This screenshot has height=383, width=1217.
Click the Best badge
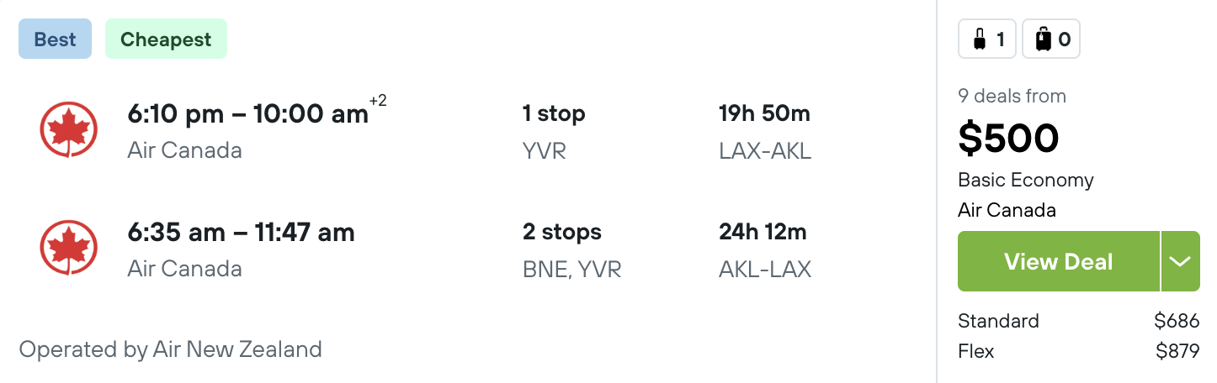(55, 39)
